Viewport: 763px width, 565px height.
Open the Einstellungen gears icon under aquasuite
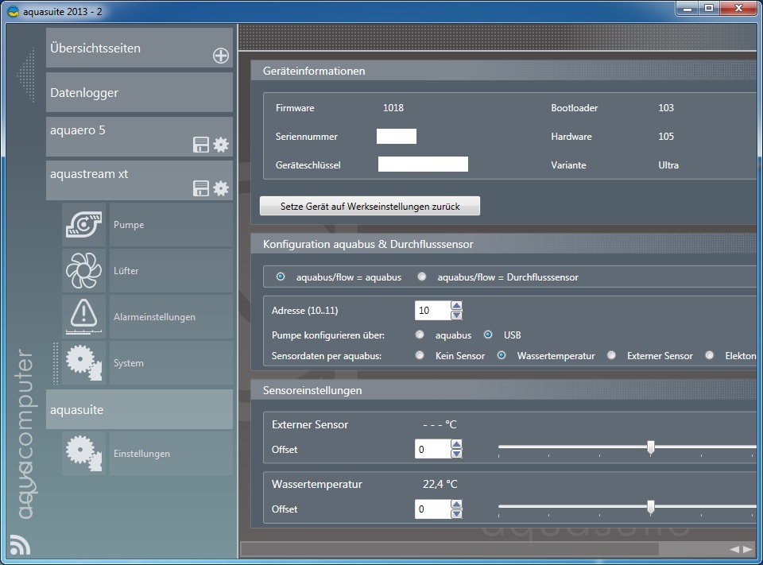tap(83, 454)
